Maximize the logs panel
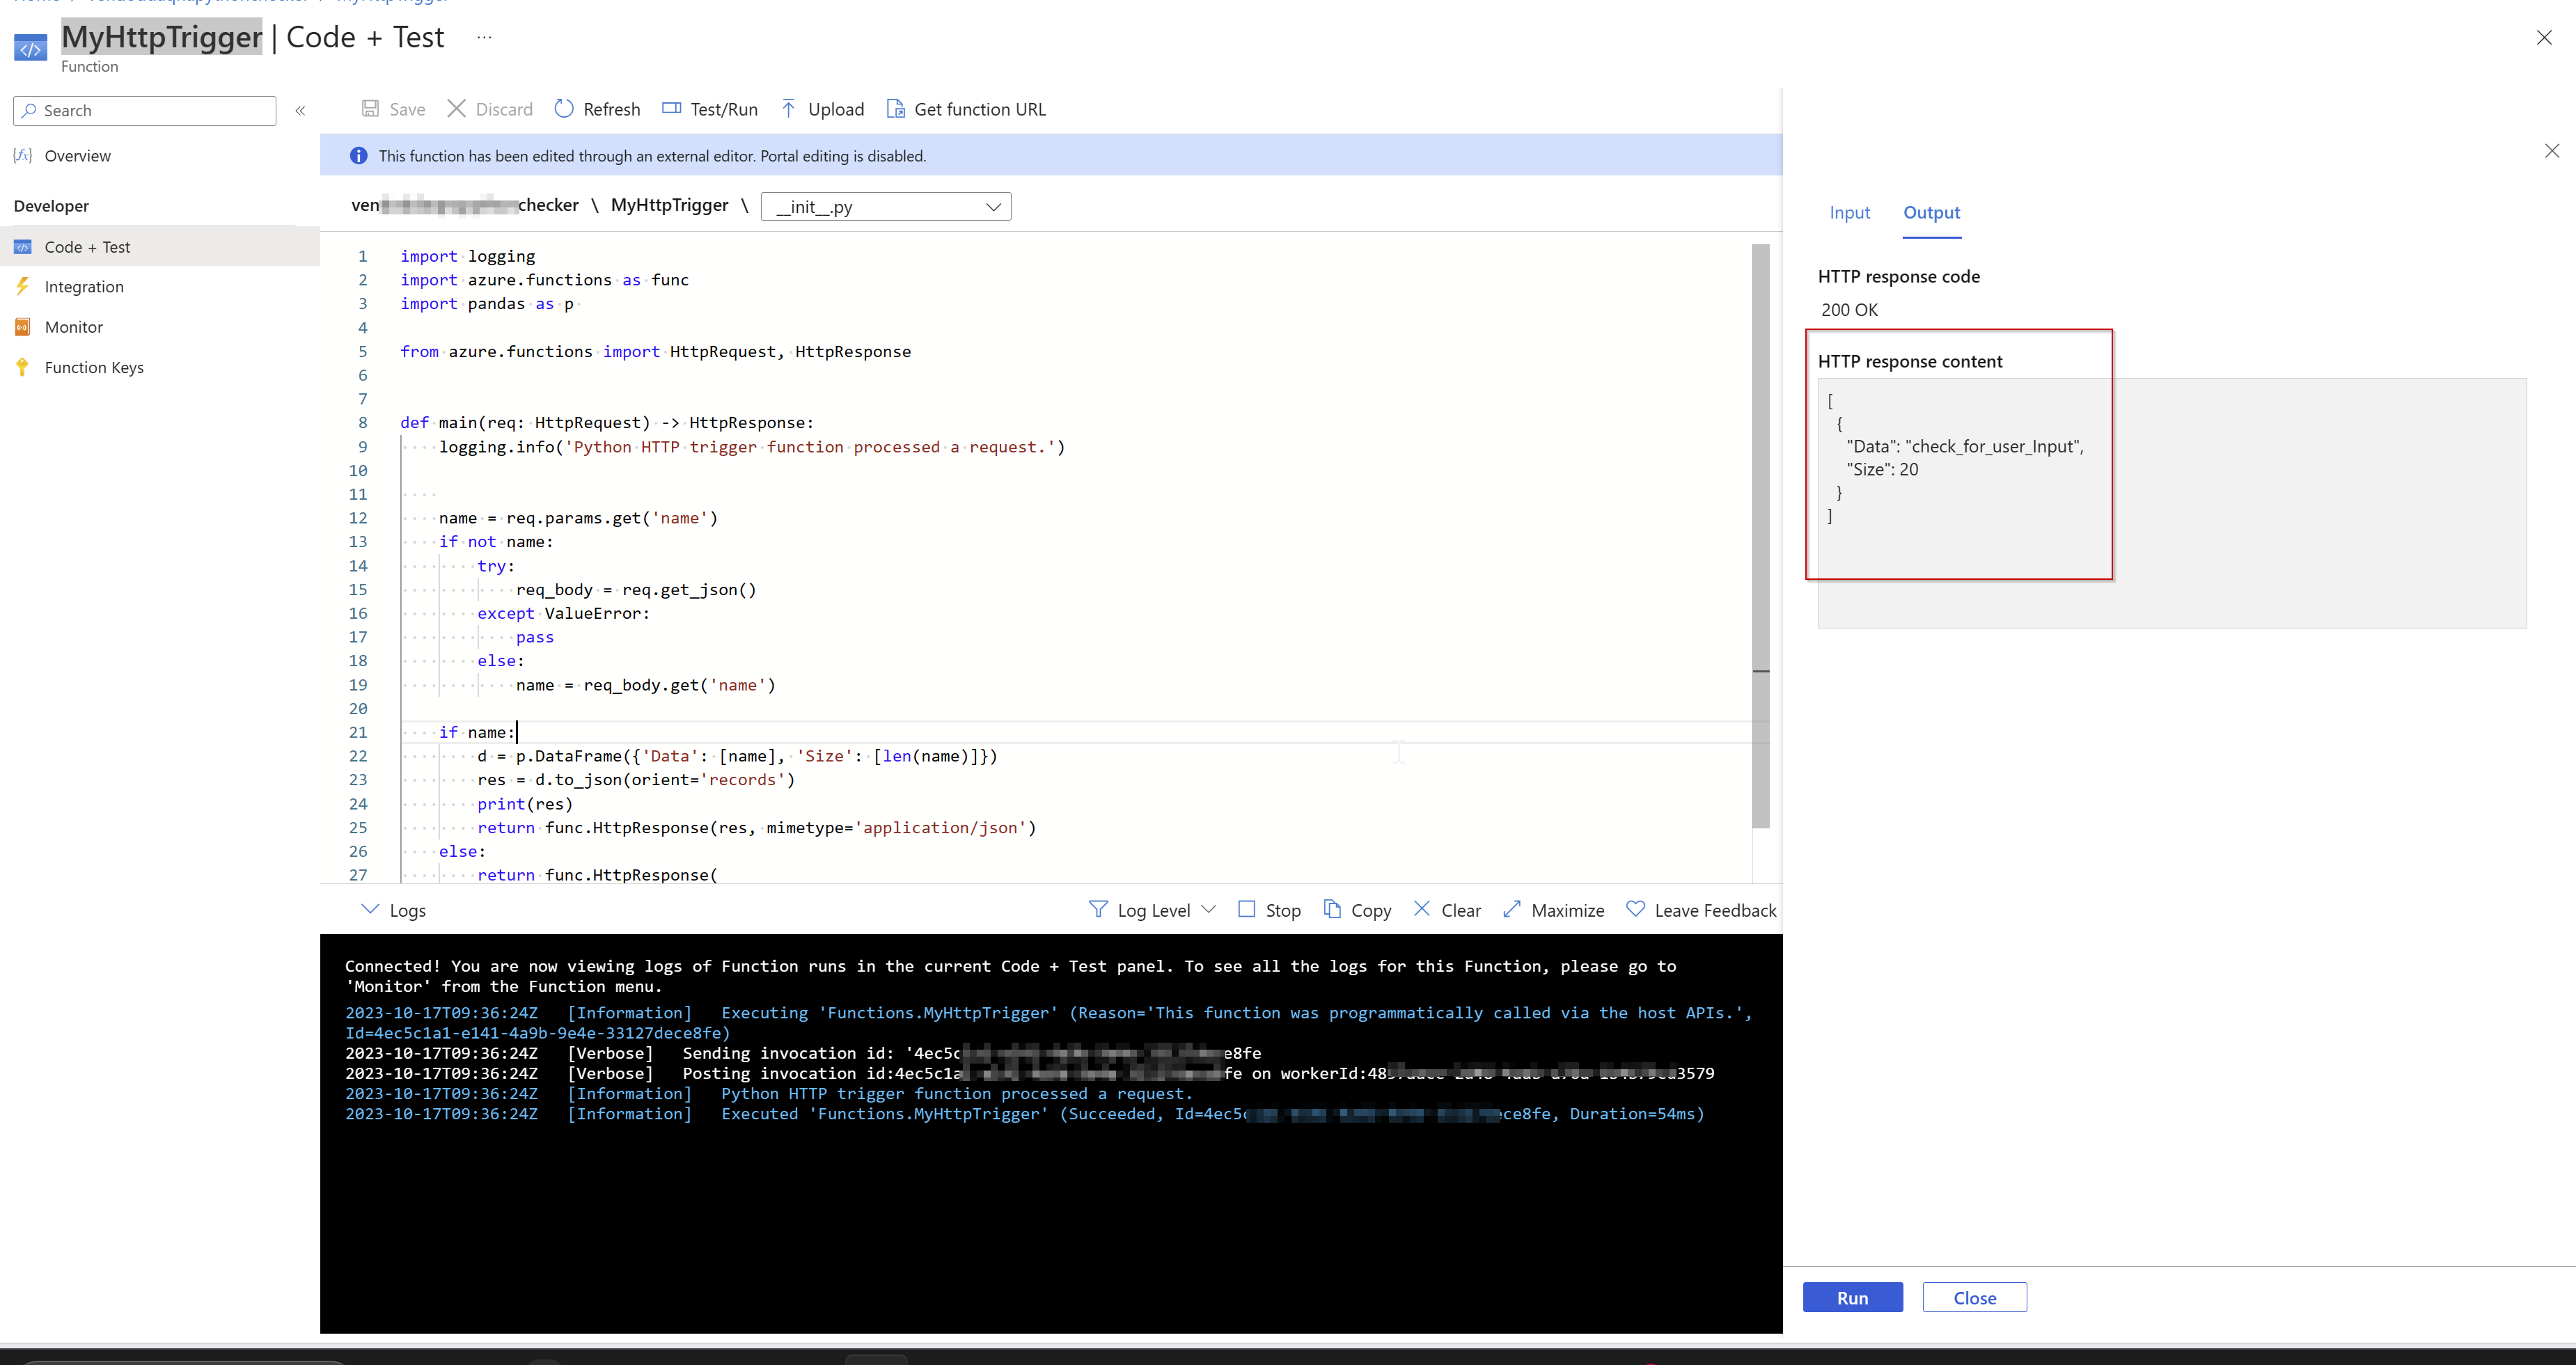Viewport: 2576px width, 1365px height. tap(1553, 910)
